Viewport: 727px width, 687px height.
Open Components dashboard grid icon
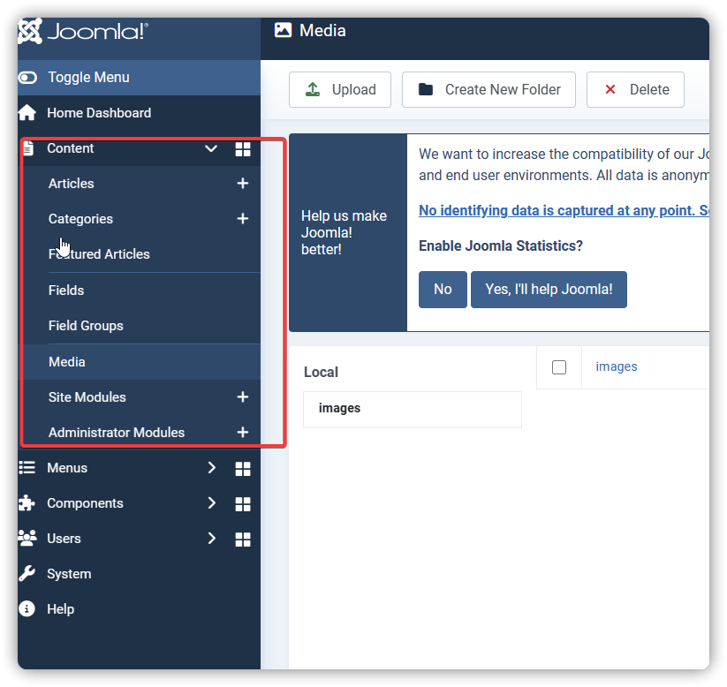(x=242, y=503)
